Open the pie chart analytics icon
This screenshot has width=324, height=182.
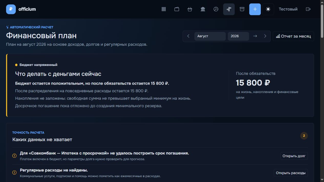pos(216,9)
